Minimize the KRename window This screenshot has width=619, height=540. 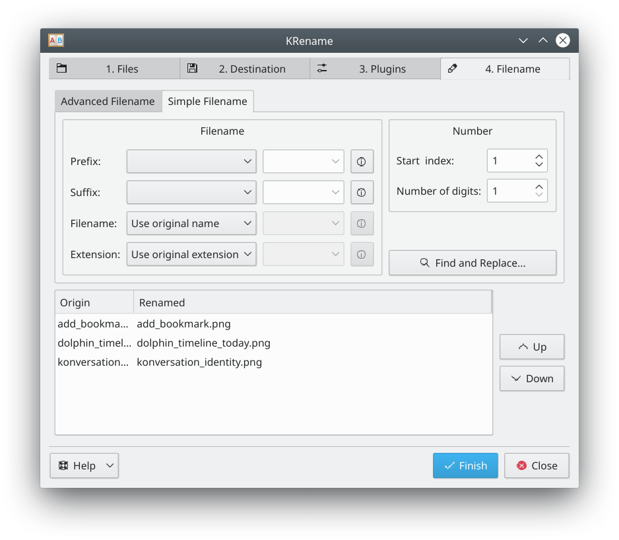(523, 40)
